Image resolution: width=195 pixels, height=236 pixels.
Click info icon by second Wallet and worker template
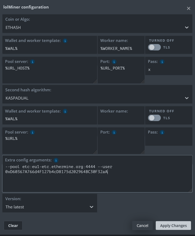click(x=65, y=111)
